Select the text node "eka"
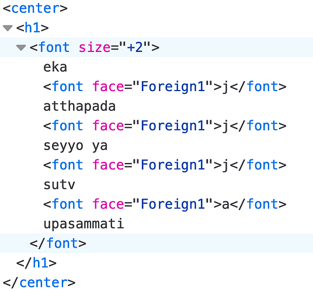313x292 pixels. pyautogui.click(x=55, y=67)
